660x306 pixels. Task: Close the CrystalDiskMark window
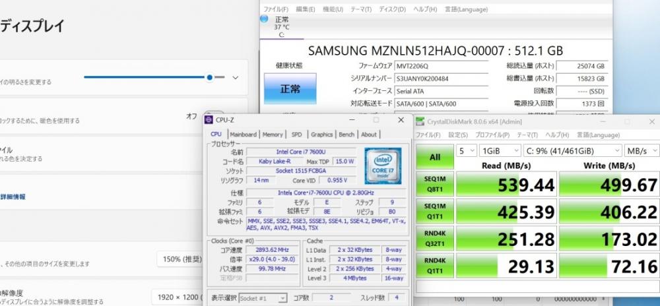point(651,121)
